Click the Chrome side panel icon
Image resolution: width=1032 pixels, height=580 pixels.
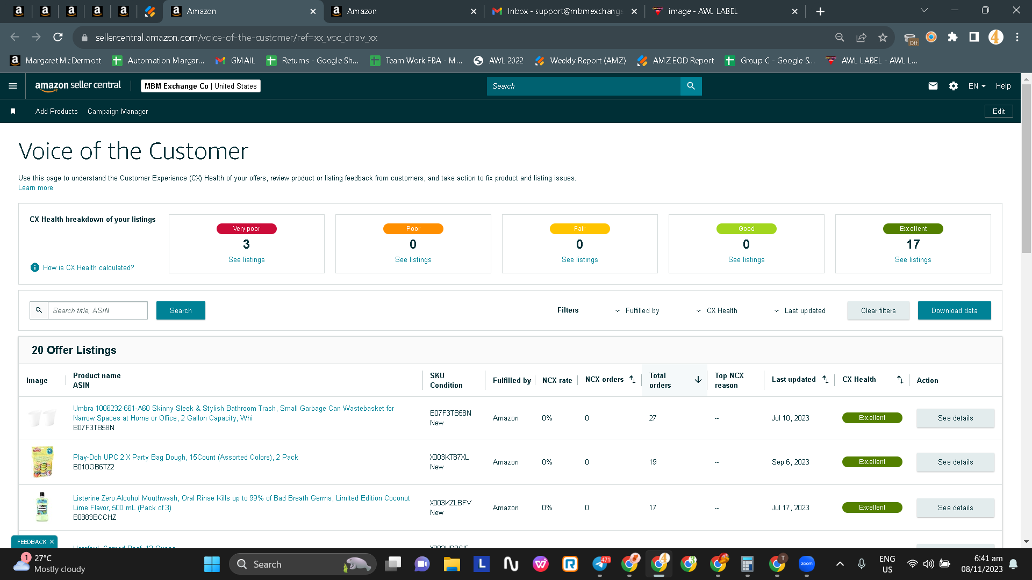974,37
